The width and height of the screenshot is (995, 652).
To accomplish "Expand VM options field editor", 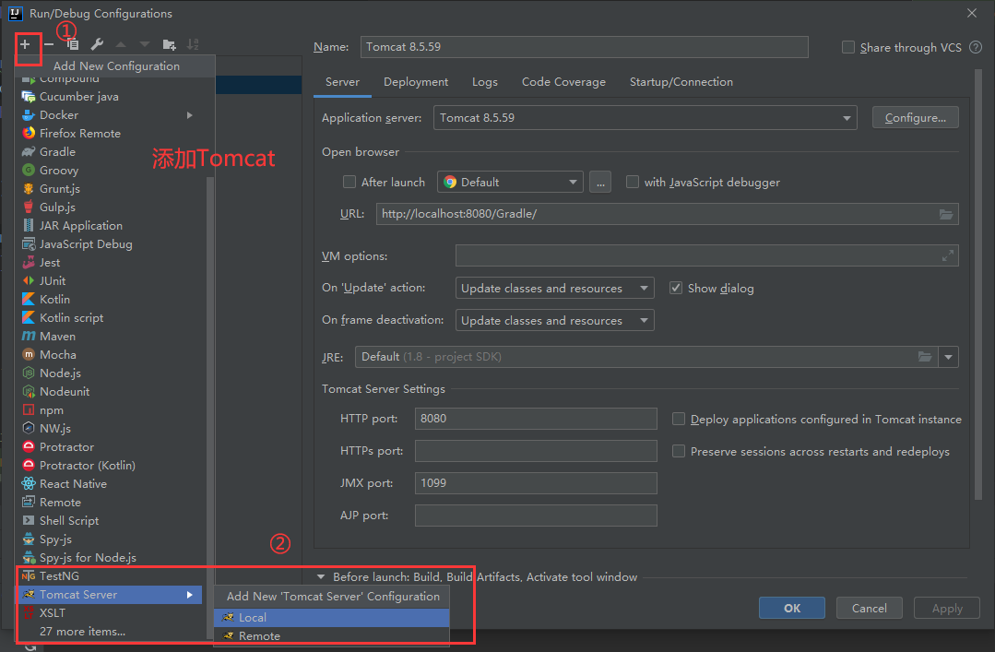I will (x=947, y=255).
